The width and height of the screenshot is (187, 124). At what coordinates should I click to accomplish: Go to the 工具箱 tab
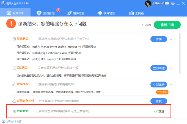(136, 13)
